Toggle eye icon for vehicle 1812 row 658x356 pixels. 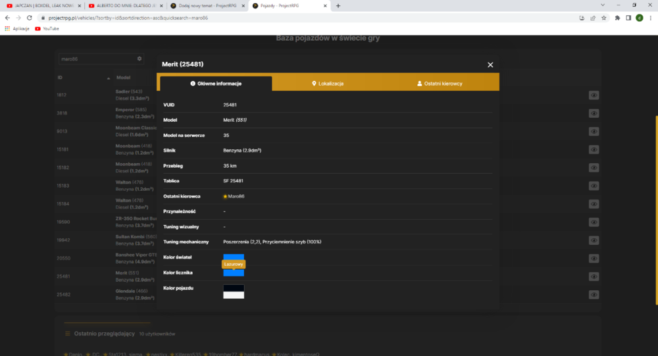point(594,95)
